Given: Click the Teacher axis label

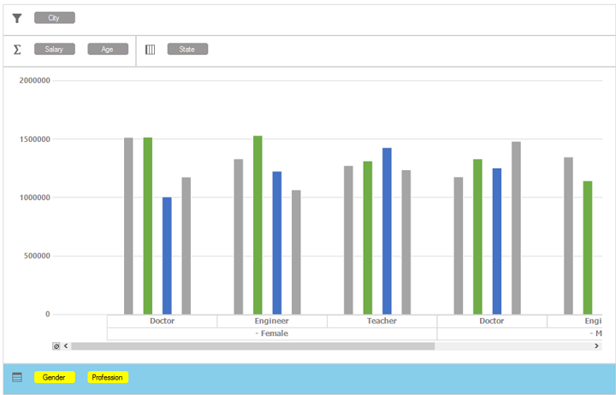Looking at the screenshot, I should (382, 321).
